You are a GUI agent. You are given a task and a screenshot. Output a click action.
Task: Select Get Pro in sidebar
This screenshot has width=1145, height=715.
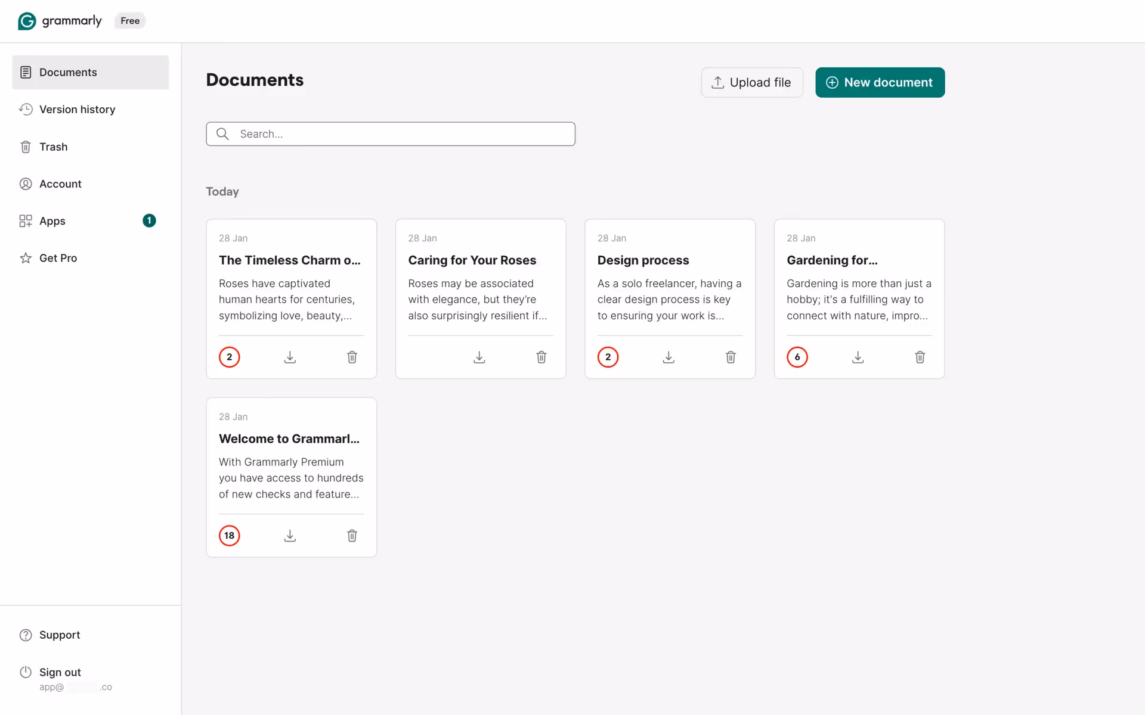coord(58,258)
